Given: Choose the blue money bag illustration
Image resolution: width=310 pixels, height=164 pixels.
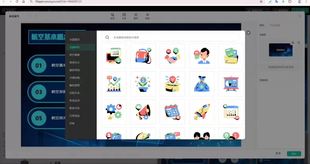Looking at the screenshot, I should tap(201, 84).
